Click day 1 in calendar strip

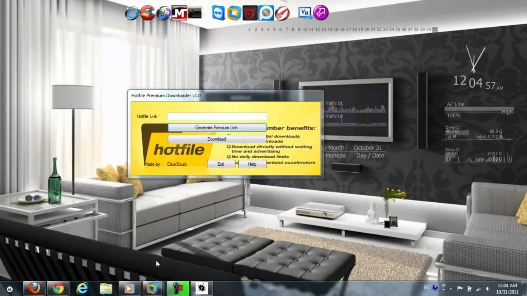click(250, 30)
